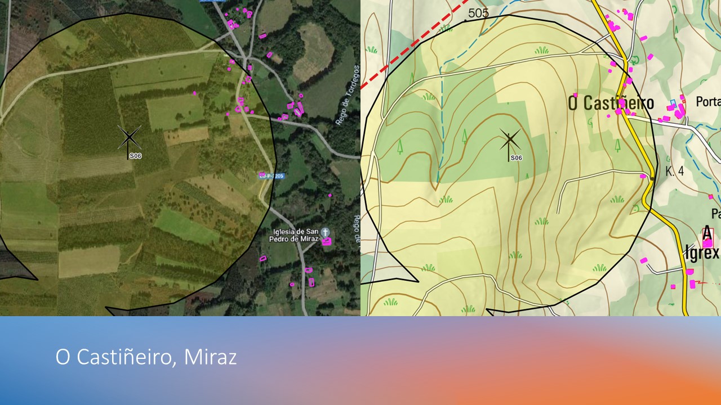This screenshot has height=405, width=721.
Task: Select the S06 label on satellite image
Action: tap(135, 156)
